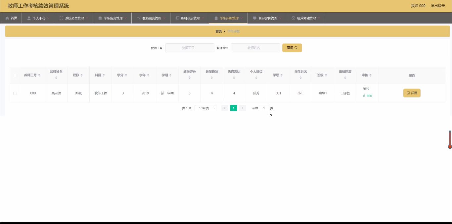
Task: Sort by the 职称 column arrows
Action: click(x=81, y=76)
